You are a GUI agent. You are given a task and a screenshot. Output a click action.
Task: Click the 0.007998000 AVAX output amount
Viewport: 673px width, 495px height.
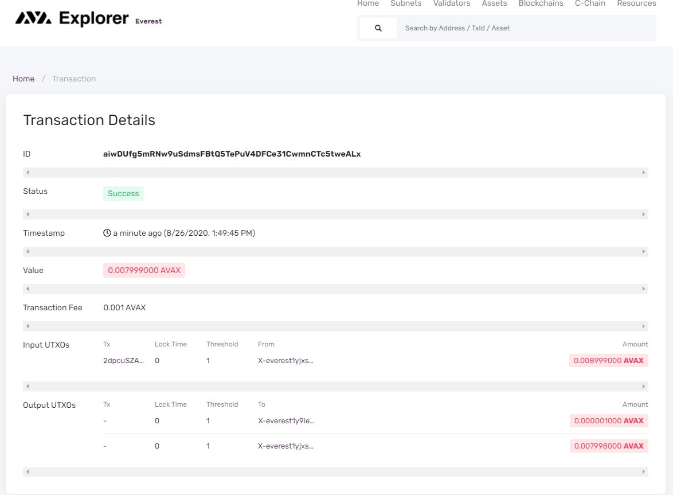tap(609, 446)
